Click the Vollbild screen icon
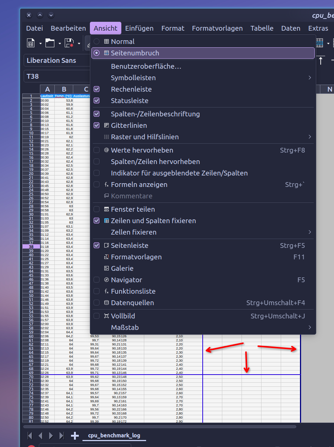This screenshot has width=334, height=447. tap(107, 316)
